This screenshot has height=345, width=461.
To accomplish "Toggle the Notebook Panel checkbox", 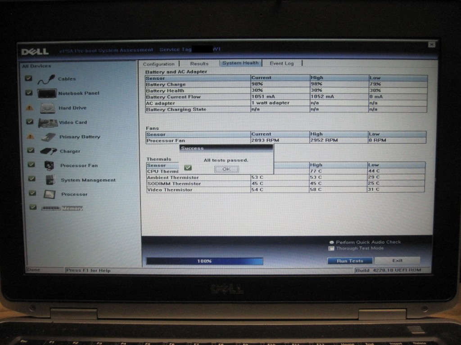I will (29, 93).
